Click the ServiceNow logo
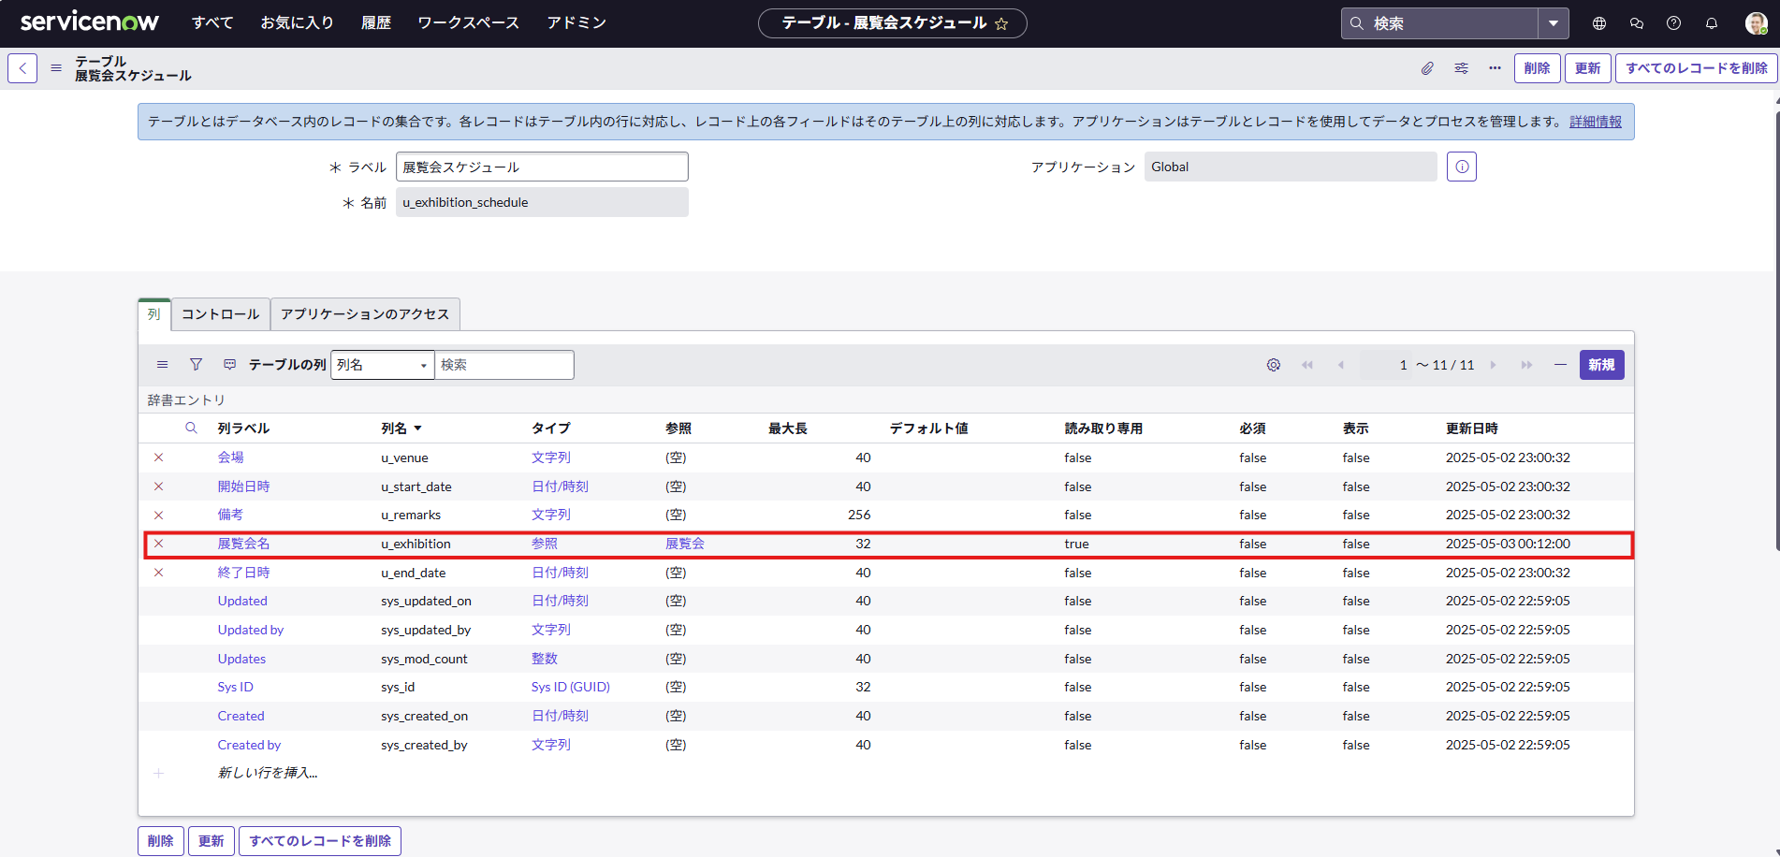 click(x=90, y=22)
